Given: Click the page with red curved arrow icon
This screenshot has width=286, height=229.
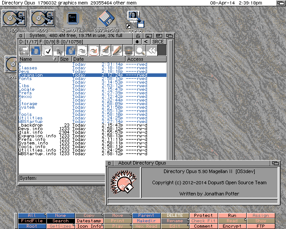Looking at the screenshot, I should click(x=94, y=51).
